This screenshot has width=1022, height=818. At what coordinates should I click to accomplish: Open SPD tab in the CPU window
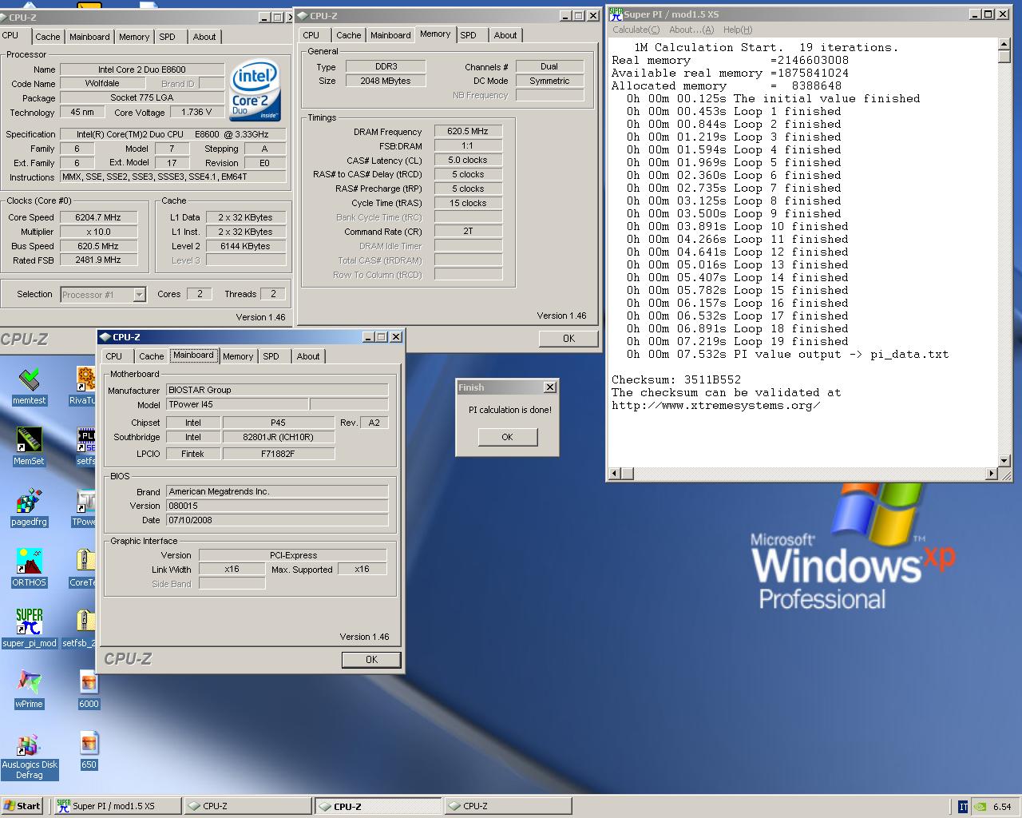(x=167, y=37)
